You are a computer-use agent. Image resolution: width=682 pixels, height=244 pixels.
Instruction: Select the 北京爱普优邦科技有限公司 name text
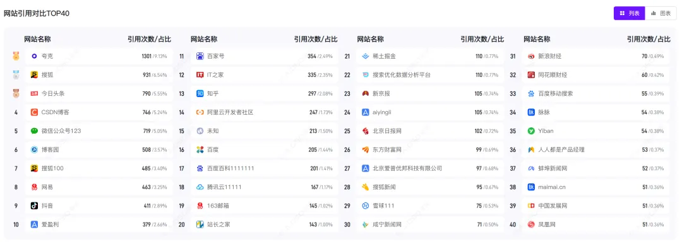[x=407, y=168]
